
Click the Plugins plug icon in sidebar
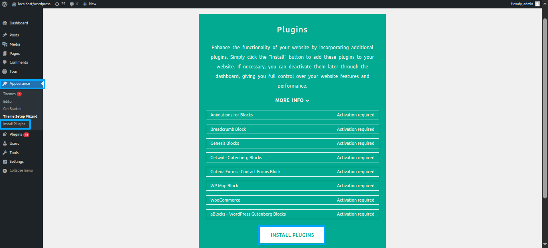click(5, 134)
